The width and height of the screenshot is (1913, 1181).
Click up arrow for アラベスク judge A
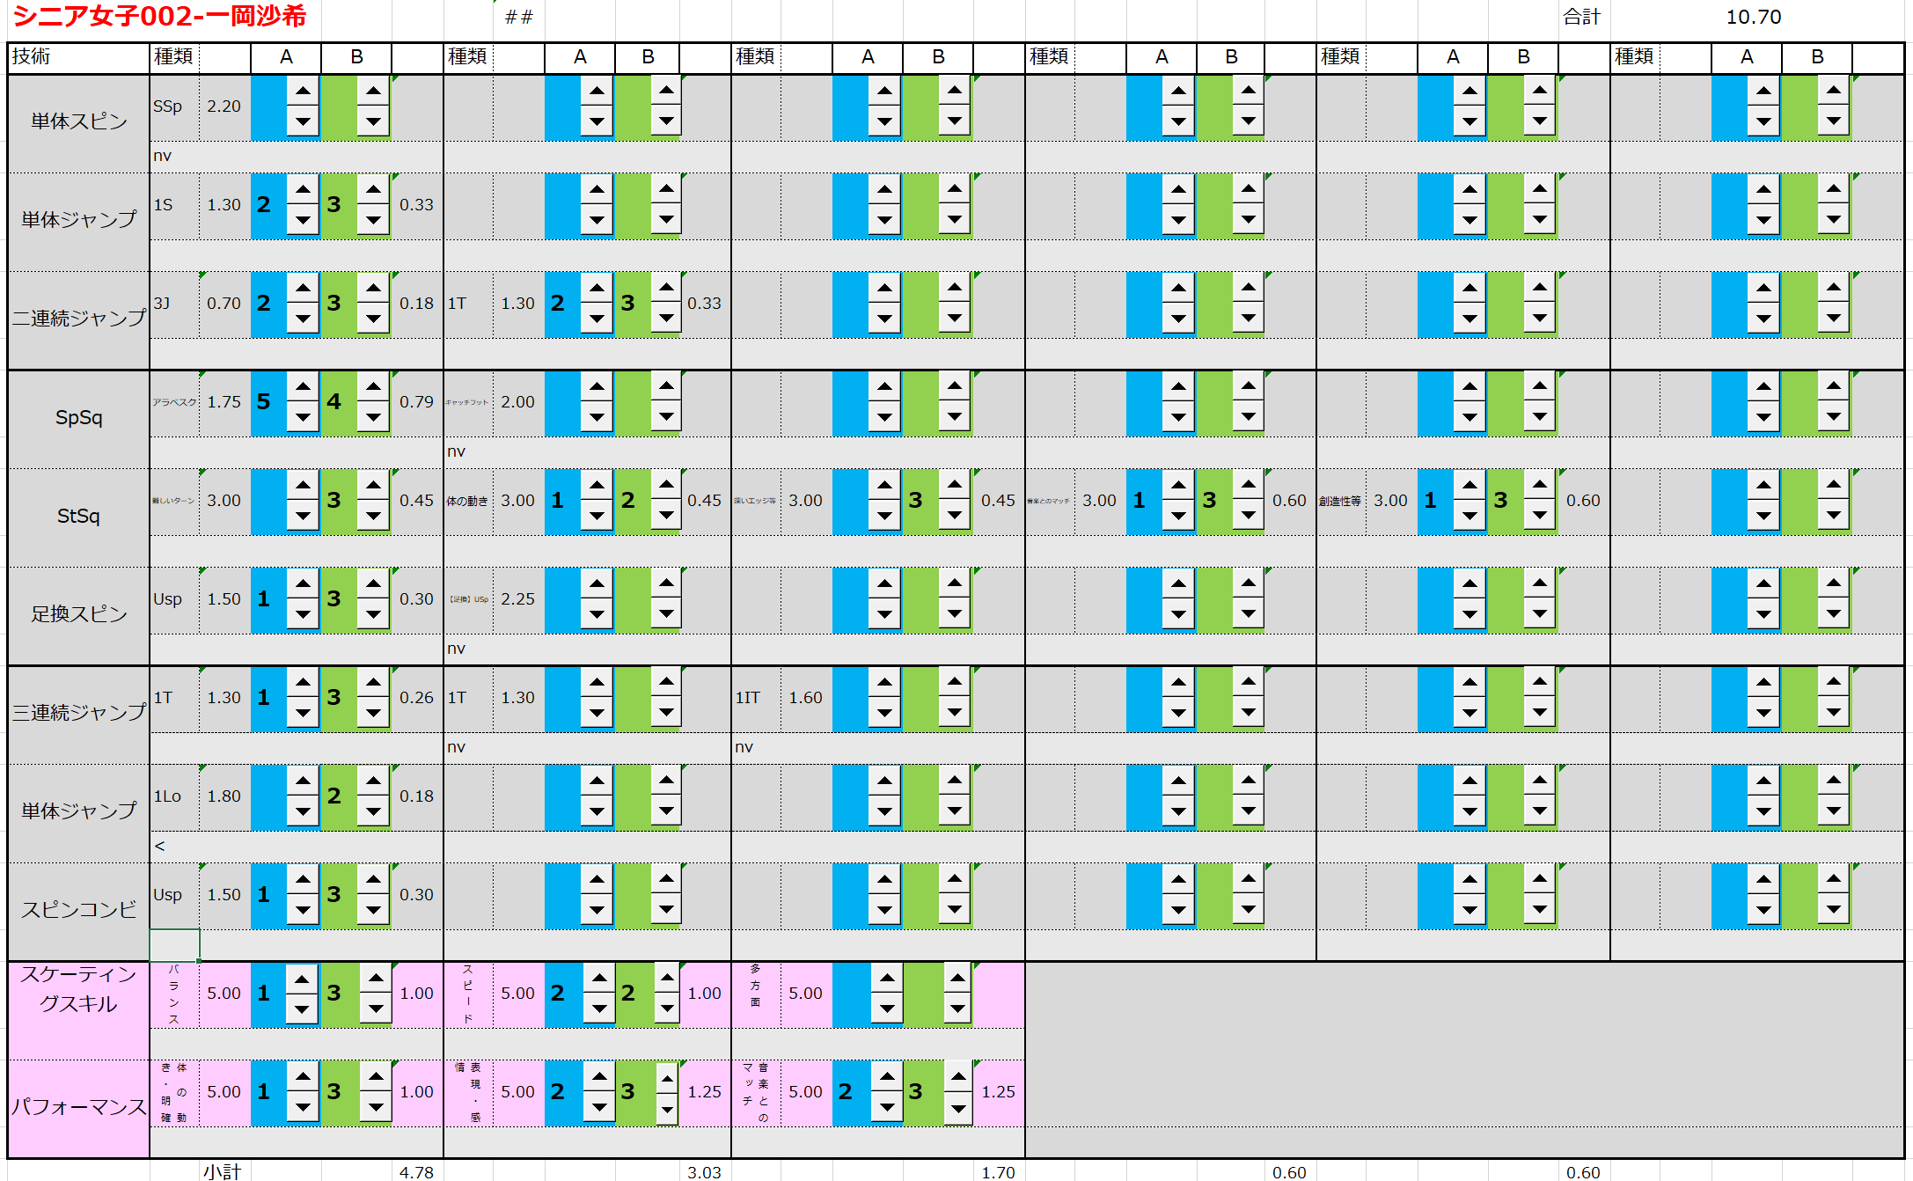tap(303, 386)
